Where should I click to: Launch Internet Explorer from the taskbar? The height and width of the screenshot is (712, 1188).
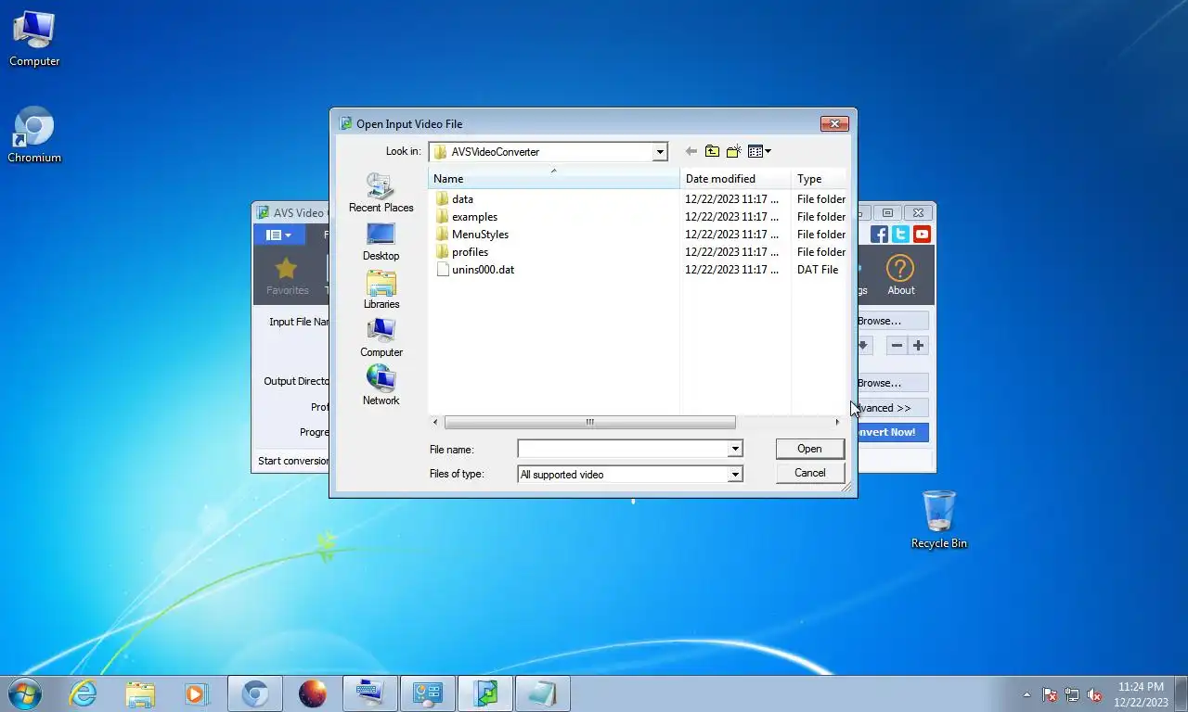(x=84, y=693)
